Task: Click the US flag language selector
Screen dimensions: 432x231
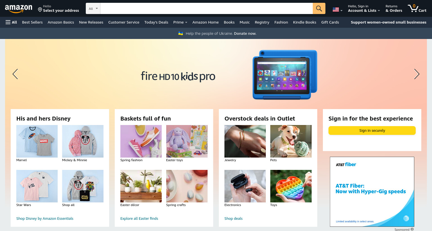Action: click(x=337, y=10)
